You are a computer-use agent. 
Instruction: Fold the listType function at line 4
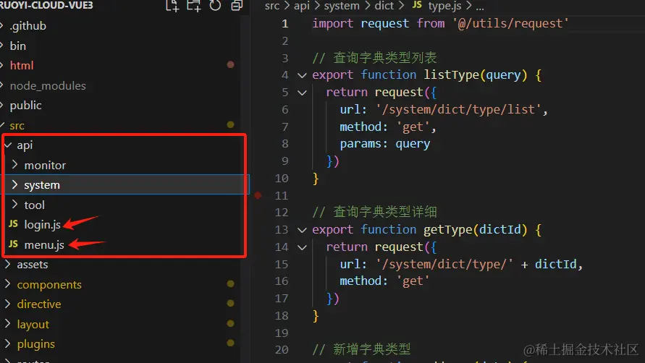302,75
